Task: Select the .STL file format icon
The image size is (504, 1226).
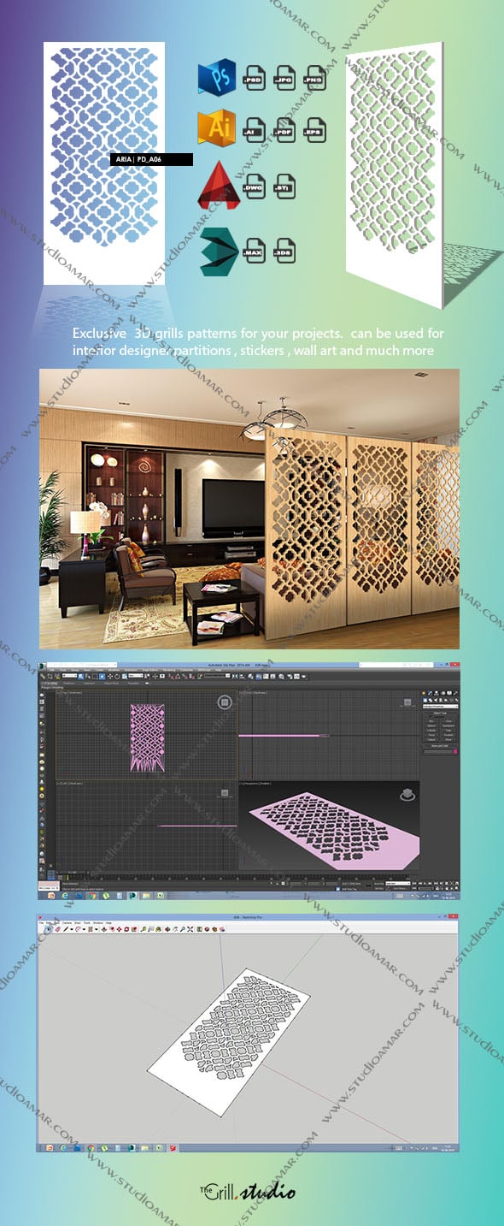Action: pos(285,185)
